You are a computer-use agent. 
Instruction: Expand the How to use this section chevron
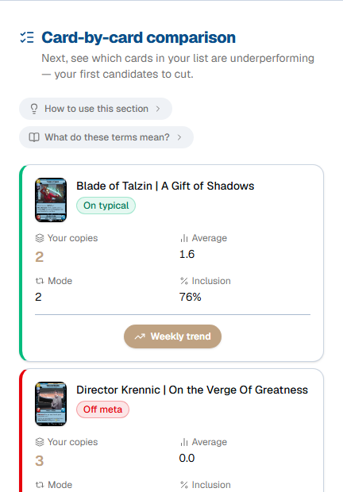[158, 109]
